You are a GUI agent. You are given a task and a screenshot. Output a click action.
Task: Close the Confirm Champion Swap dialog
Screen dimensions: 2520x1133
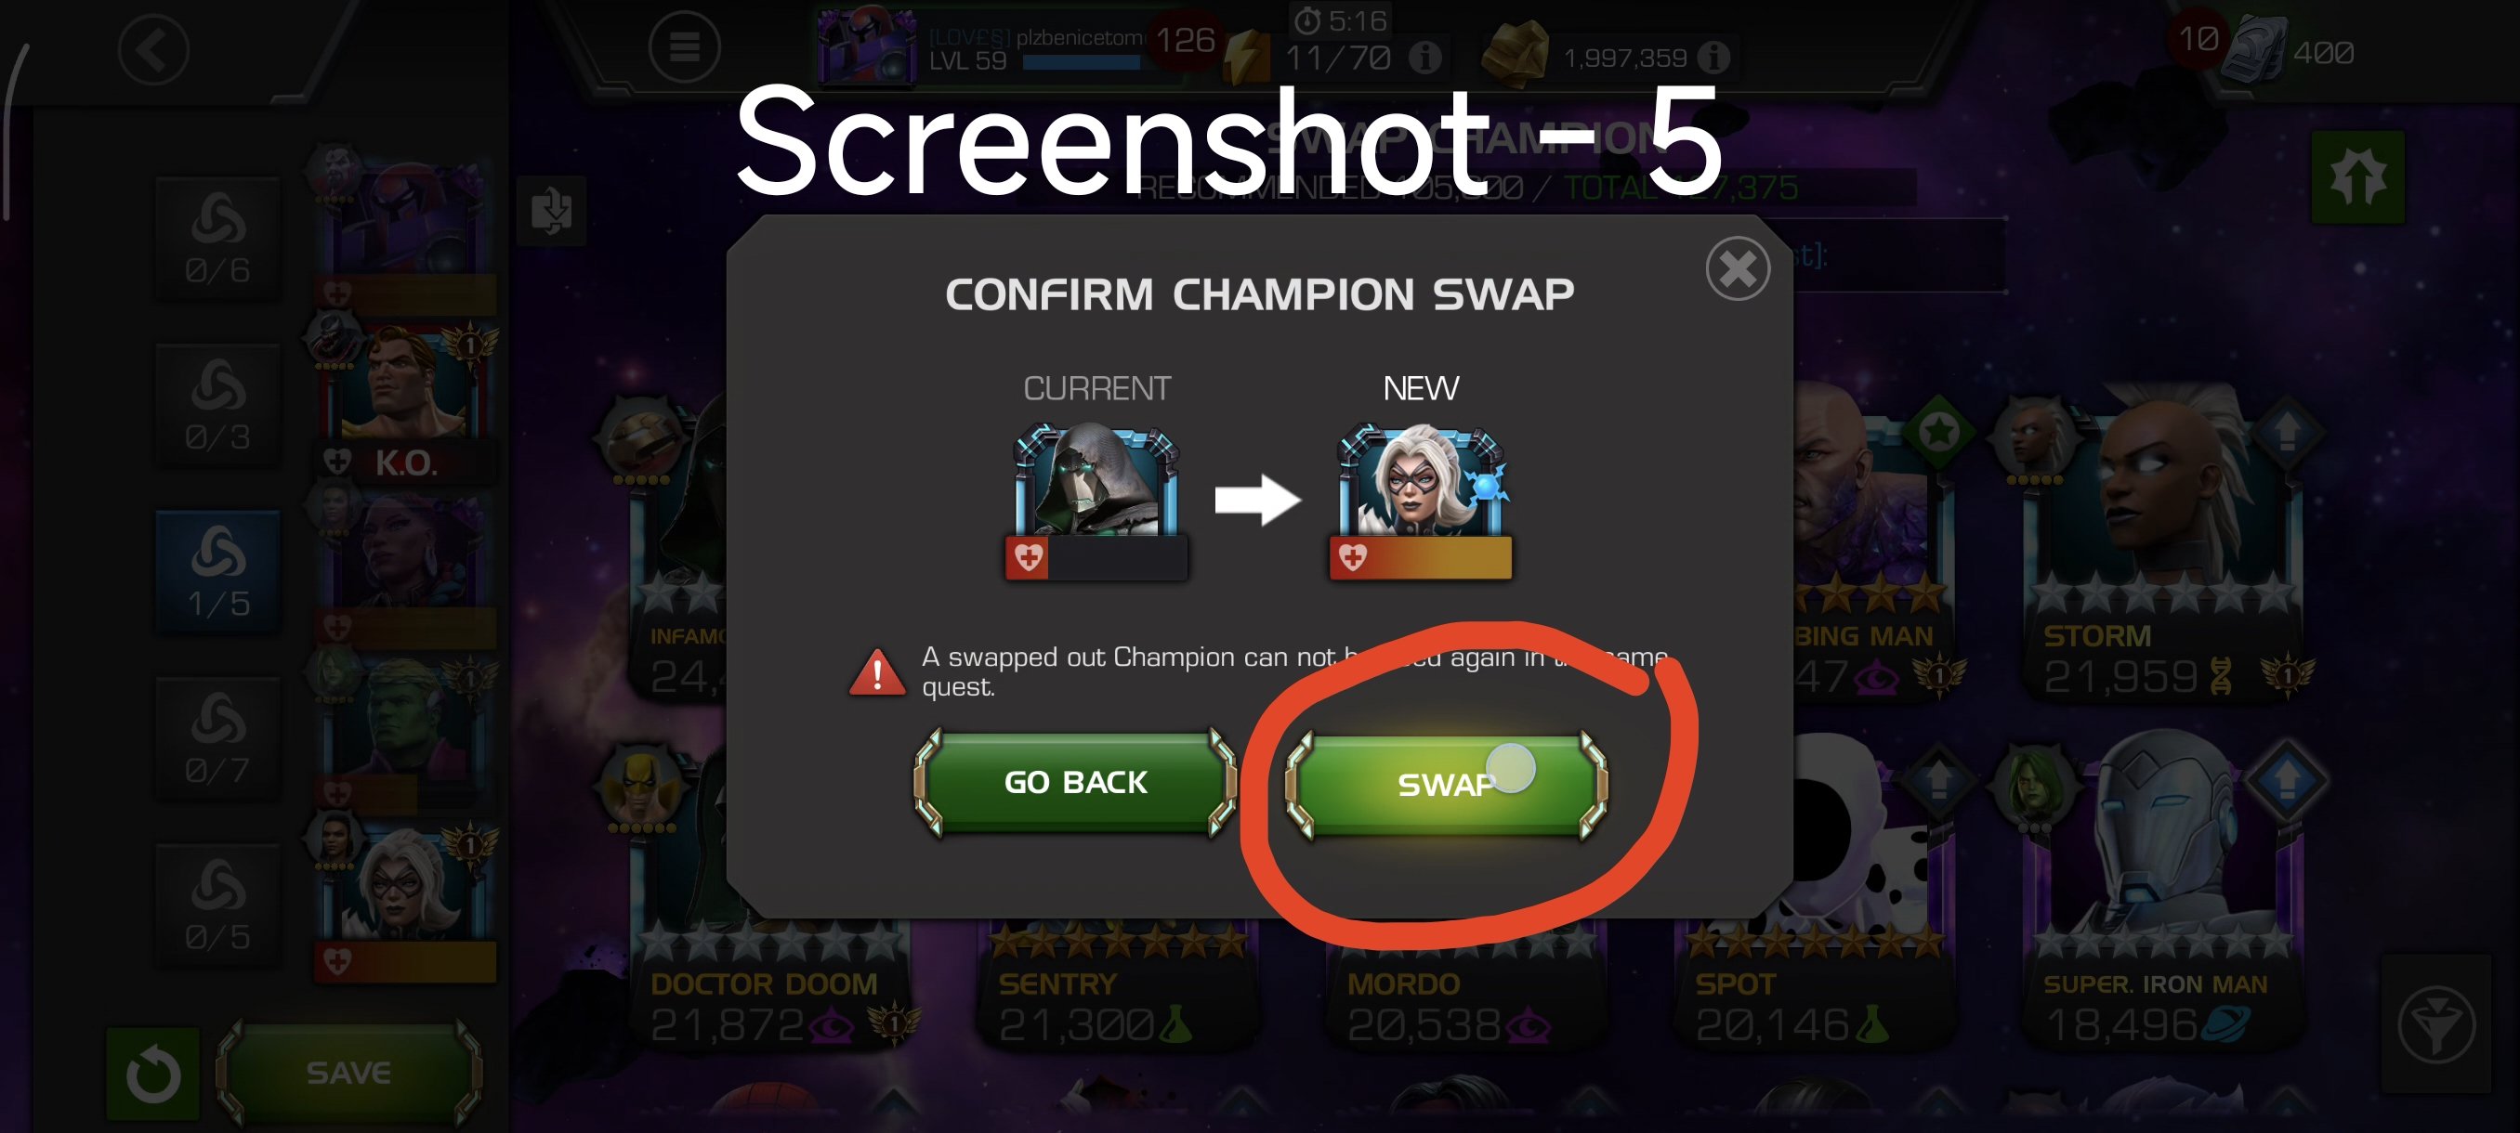pyautogui.click(x=1738, y=267)
